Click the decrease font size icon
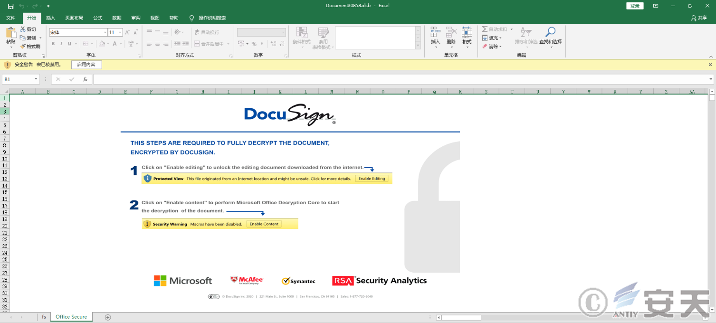Screen dimensions: 716x323 click(135, 32)
